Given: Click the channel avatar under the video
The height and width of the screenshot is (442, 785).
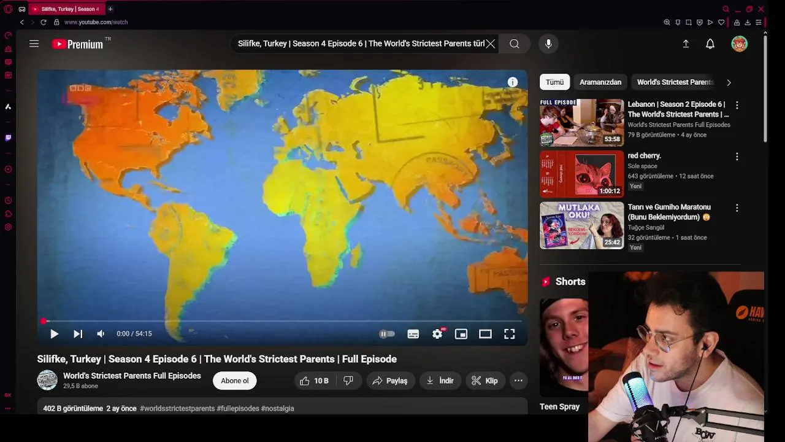Looking at the screenshot, I should [47, 381].
